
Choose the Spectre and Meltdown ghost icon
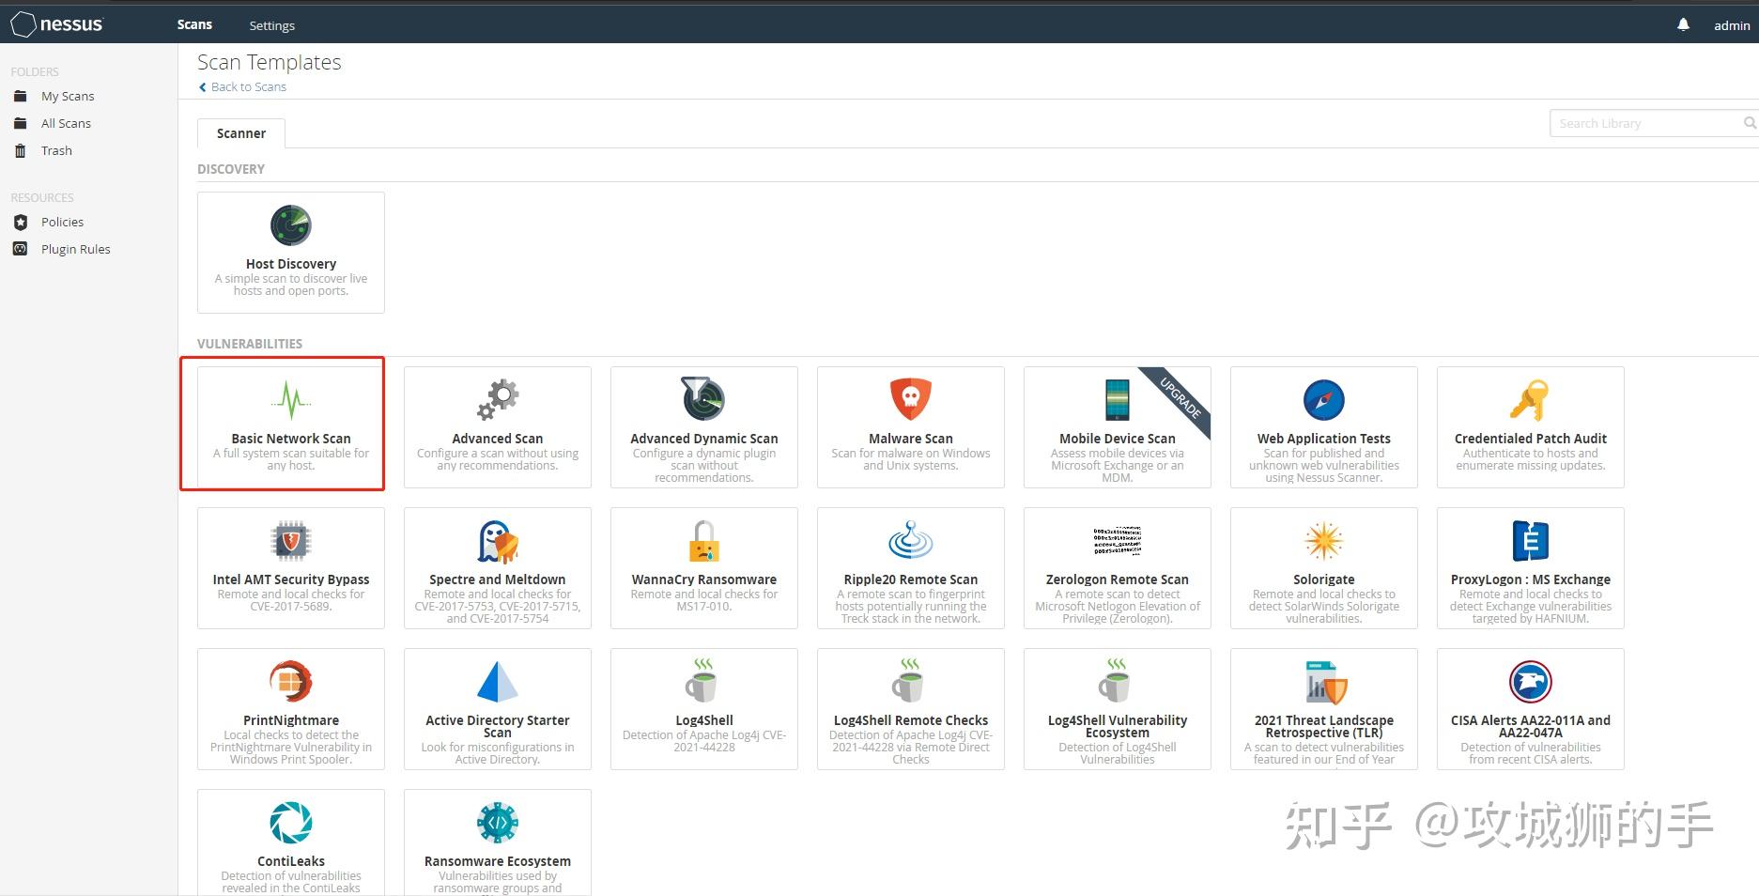(498, 541)
